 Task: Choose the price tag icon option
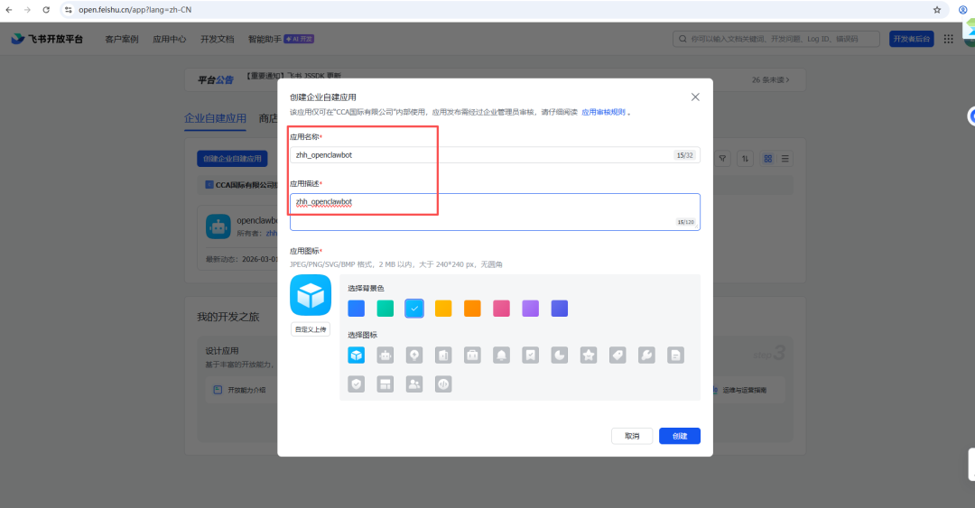617,355
